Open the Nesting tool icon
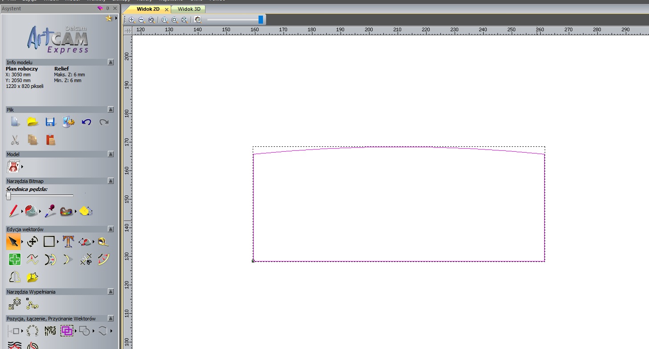The image size is (649, 349). [x=50, y=331]
